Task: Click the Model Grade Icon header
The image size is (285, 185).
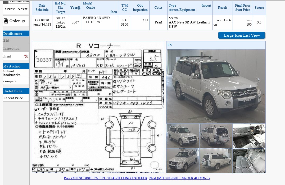Action: (x=100, y=8)
